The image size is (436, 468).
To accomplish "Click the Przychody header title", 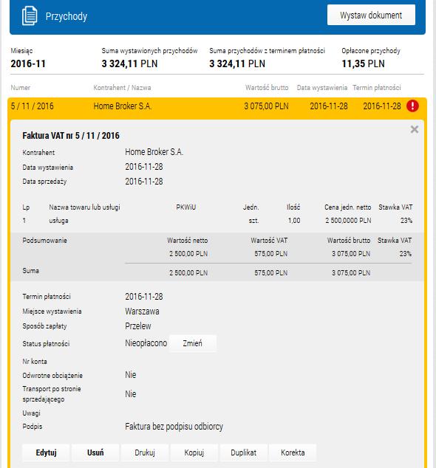I will 66,16.
